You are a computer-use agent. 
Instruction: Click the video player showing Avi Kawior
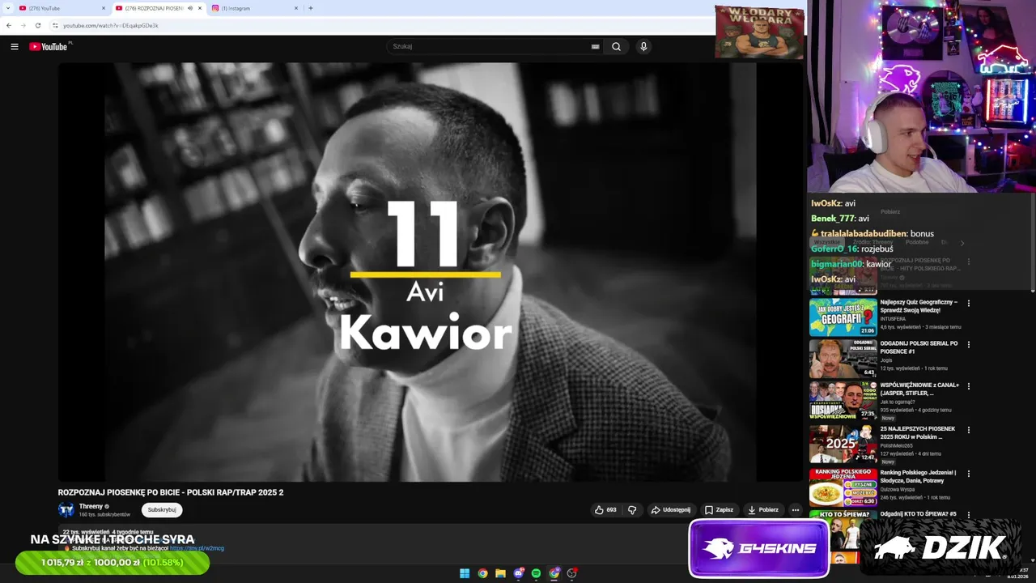point(431,272)
